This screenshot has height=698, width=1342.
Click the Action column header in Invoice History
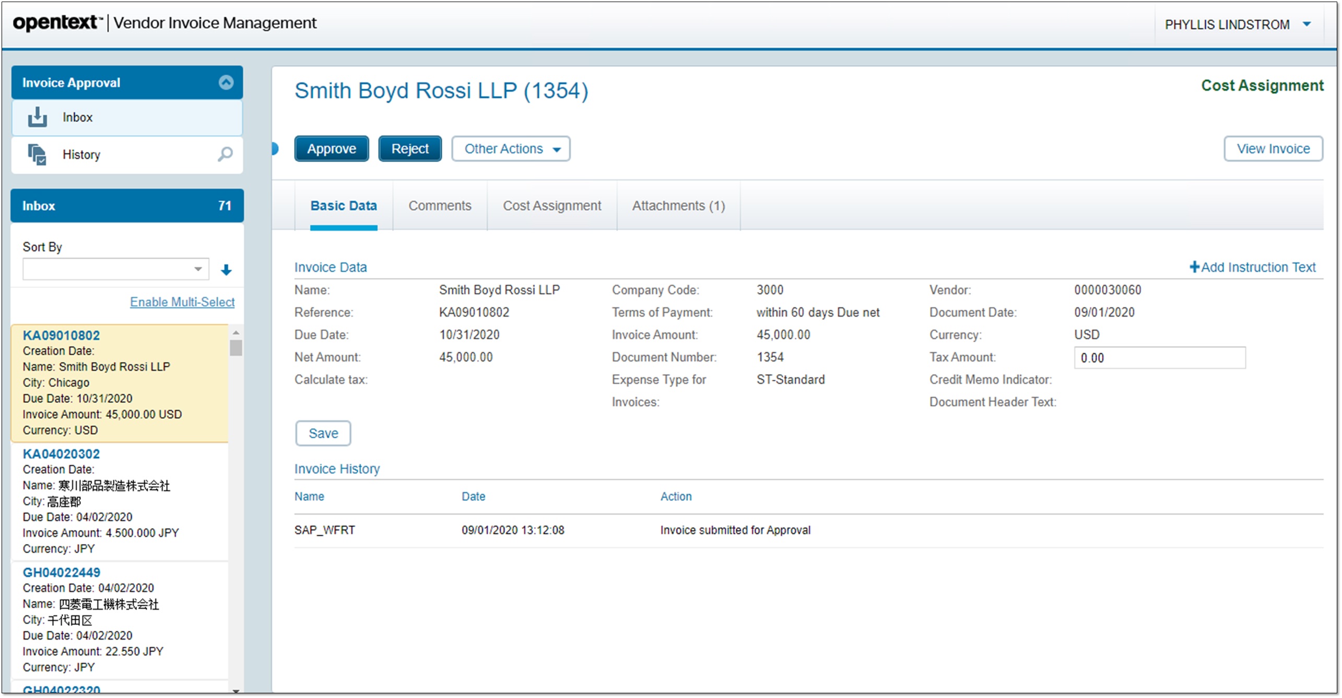676,496
